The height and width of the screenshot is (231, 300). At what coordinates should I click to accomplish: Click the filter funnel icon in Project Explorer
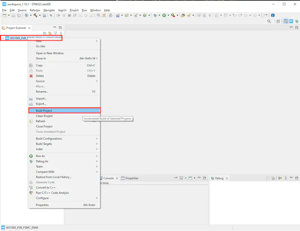tap(55, 33)
